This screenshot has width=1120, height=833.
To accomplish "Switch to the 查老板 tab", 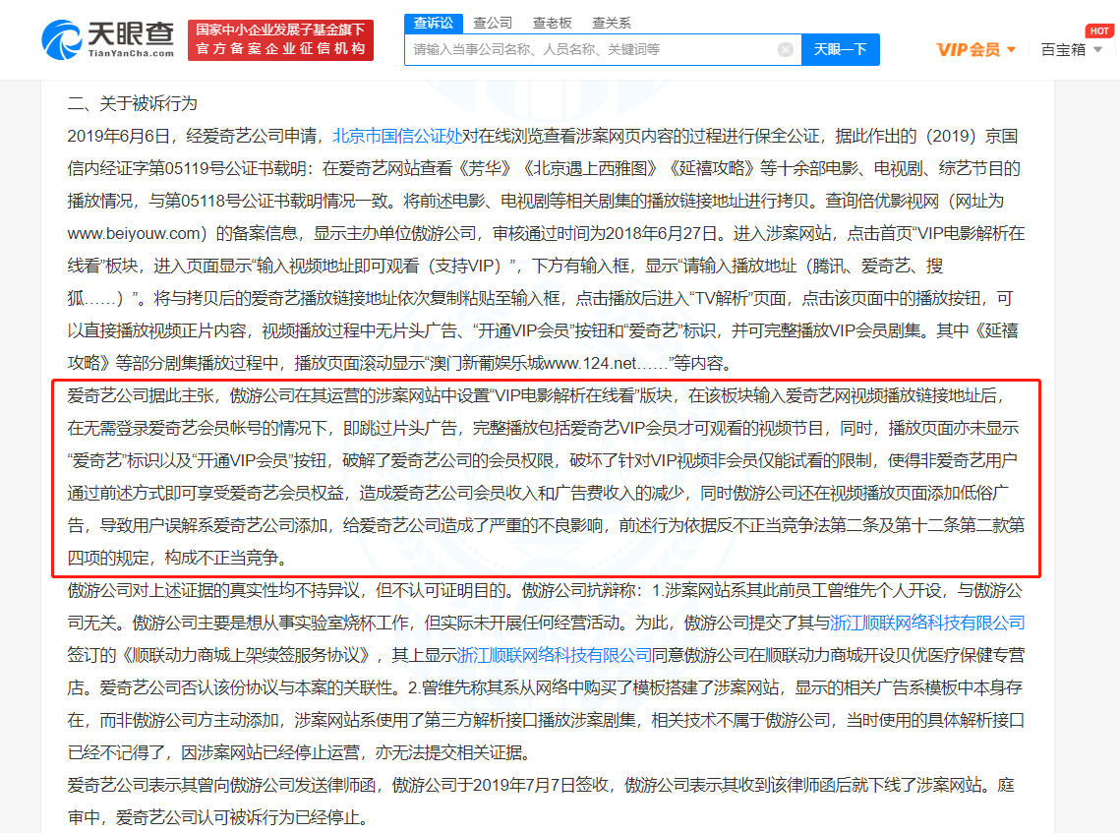I will (x=553, y=24).
